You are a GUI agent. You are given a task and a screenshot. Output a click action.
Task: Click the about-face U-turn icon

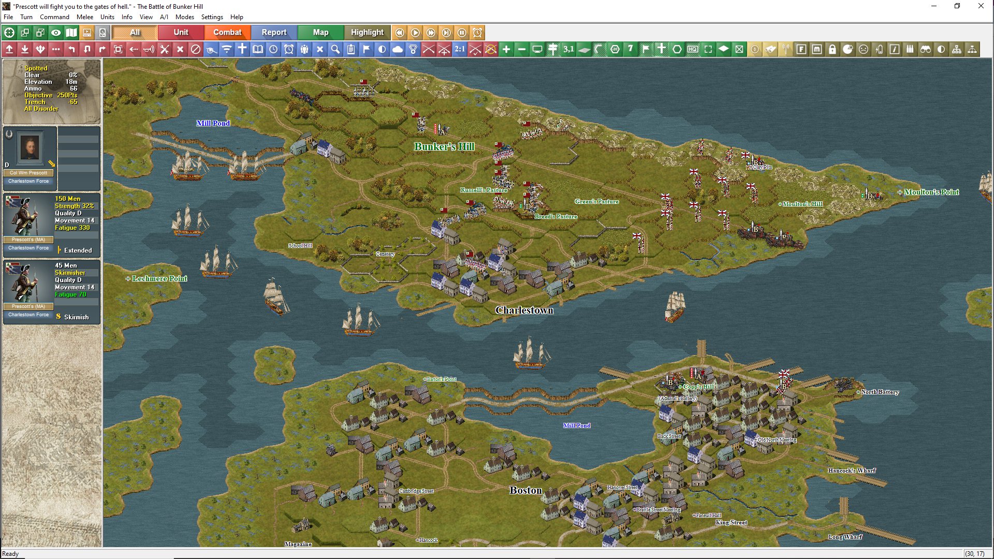(x=87, y=49)
